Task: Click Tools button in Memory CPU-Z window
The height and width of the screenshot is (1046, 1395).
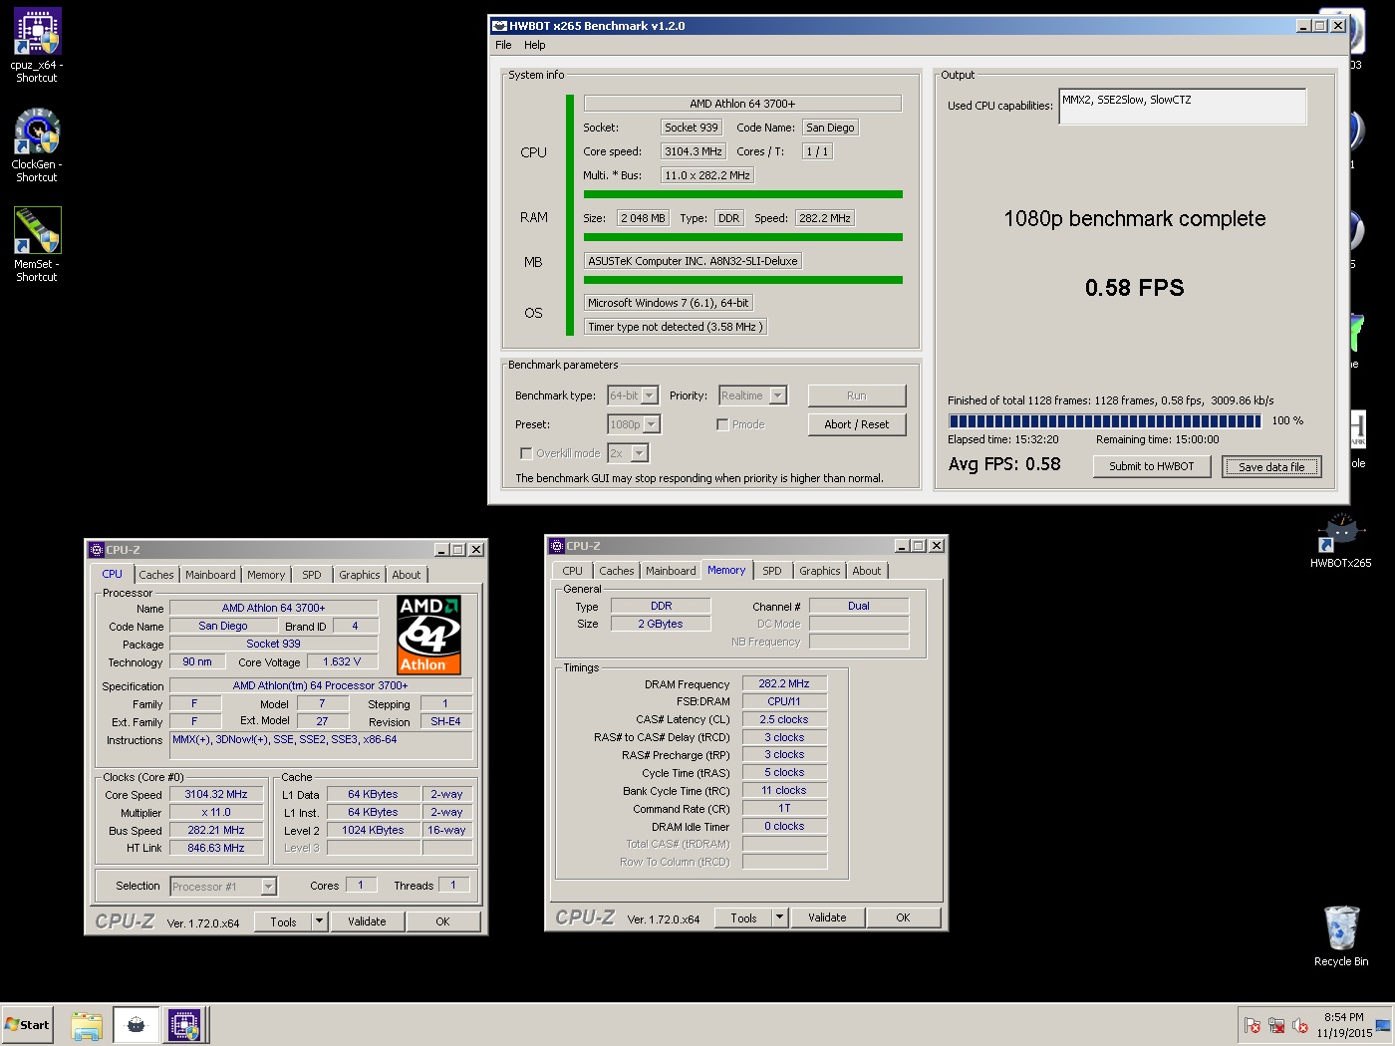Action: [x=744, y=917]
